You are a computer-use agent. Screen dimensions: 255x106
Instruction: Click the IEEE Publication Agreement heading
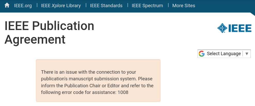point(49,33)
